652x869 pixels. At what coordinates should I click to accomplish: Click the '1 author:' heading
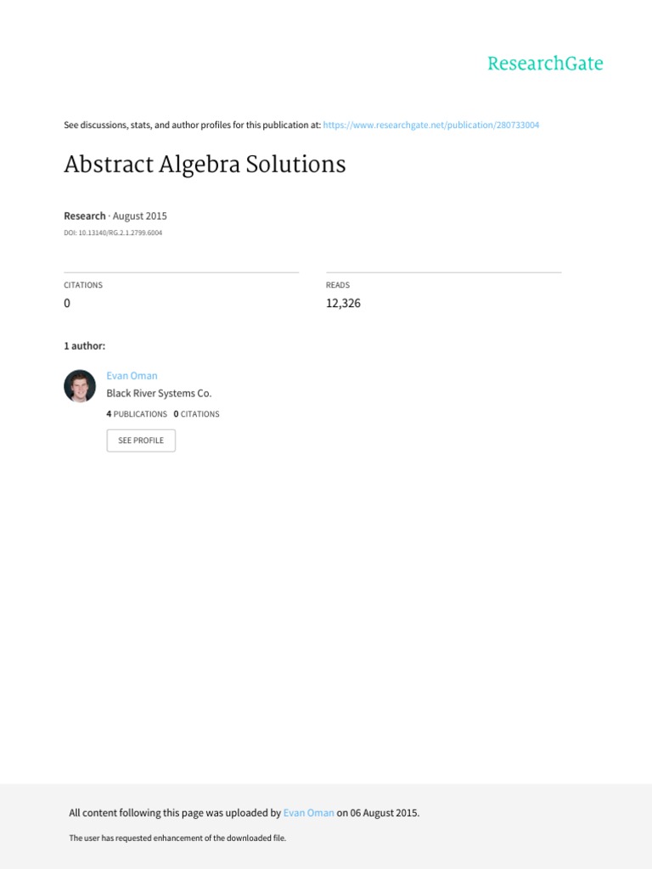click(x=84, y=346)
